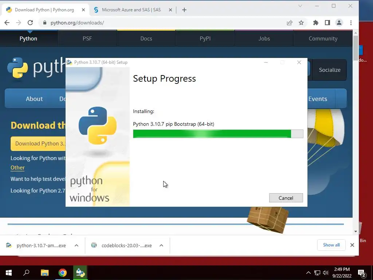Click the Python Setup title bar icon
This screenshot has width=373, height=280.
(x=69, y=62)
